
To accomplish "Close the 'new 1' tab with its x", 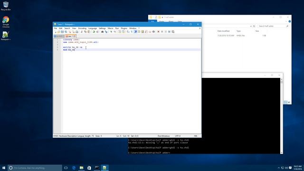I will (x=75, y=36).
